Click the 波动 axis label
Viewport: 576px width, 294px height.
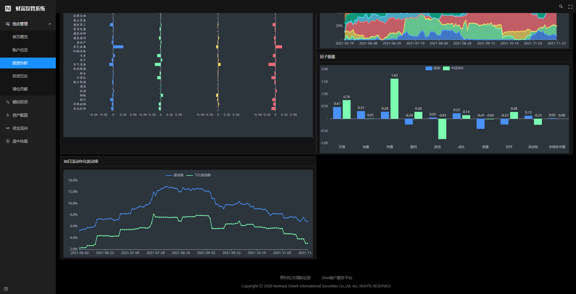pos(438,147)
